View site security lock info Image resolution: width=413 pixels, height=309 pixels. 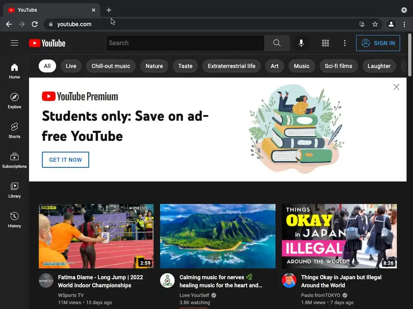pyautogui.click(x=51, y=24)
